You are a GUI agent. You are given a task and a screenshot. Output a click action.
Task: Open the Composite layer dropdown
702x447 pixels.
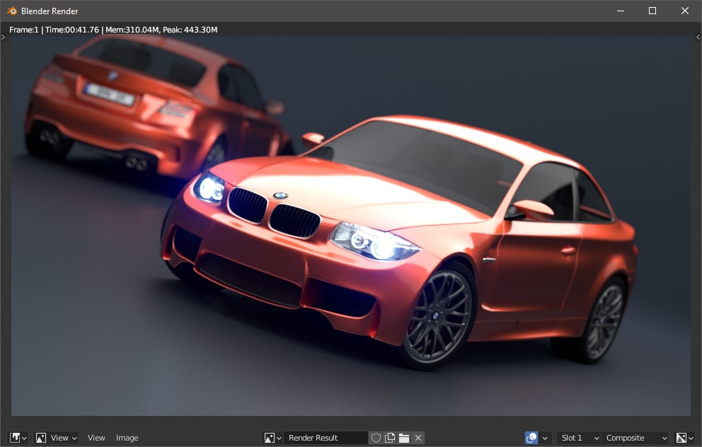[x=636, y=438]
